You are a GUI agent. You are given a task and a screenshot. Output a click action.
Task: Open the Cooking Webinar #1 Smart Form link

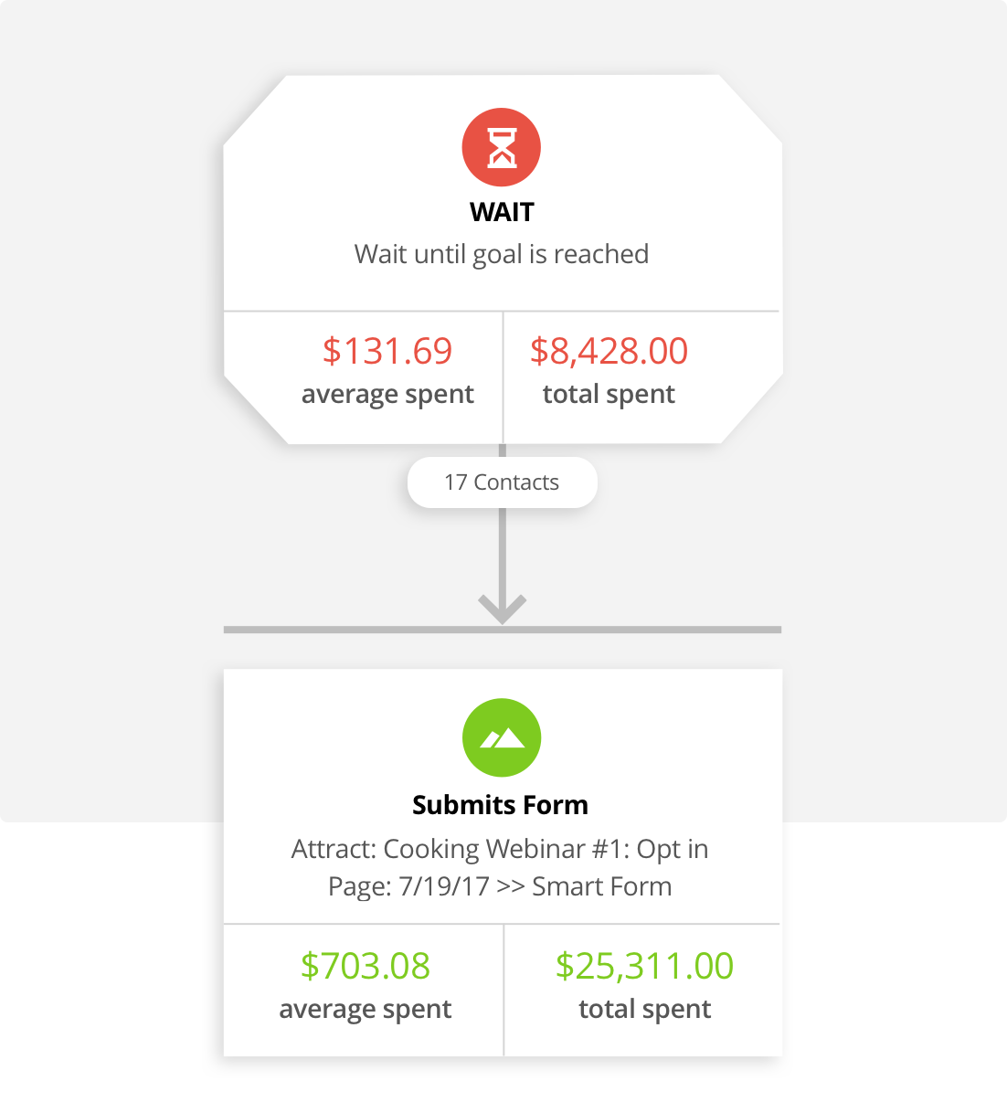[501, 866]
